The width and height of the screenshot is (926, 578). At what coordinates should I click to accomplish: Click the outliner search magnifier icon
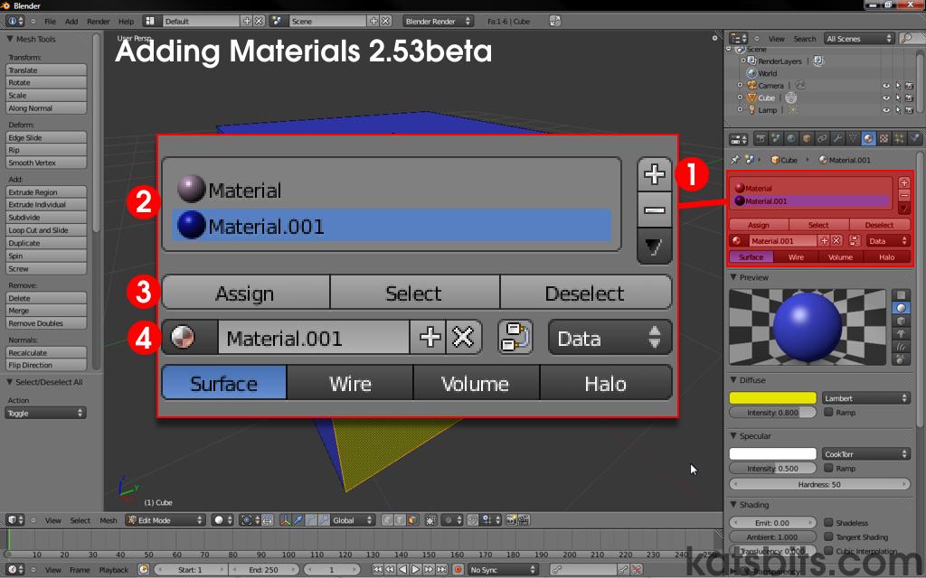906,39
